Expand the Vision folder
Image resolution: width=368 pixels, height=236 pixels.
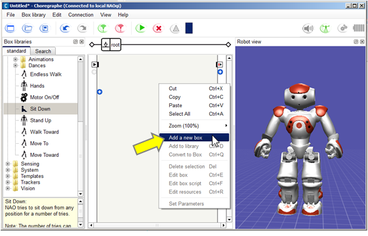pyautogui.click(x=7, y=188)
